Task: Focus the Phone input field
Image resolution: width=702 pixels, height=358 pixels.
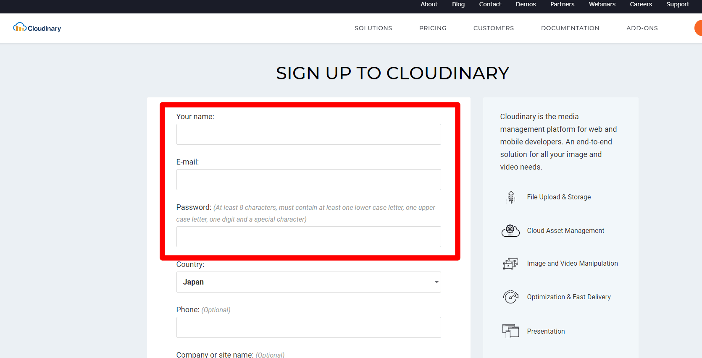Action: [308, 327]
